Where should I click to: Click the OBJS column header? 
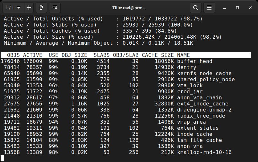[x=13, y=55]
